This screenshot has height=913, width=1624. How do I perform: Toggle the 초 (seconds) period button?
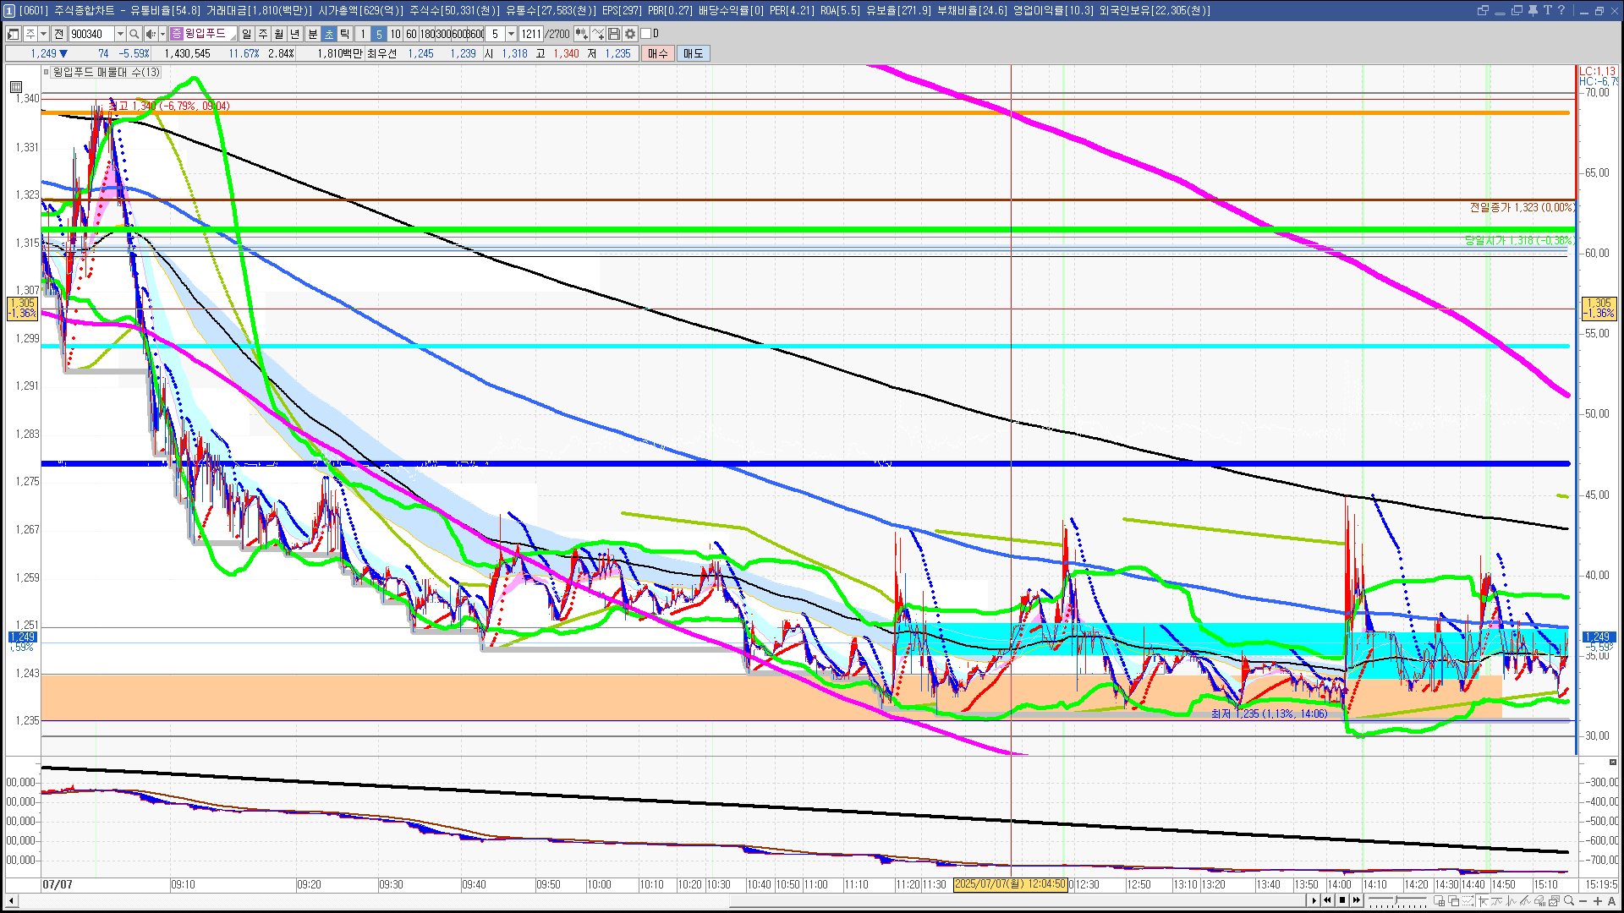pyautogui.click(x=329, y=34)
